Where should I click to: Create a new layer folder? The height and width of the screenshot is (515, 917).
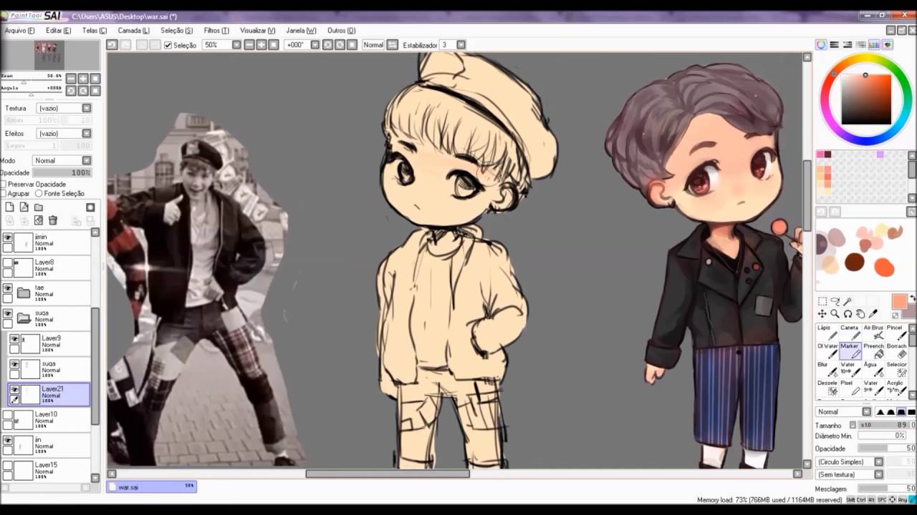[39, 207]
